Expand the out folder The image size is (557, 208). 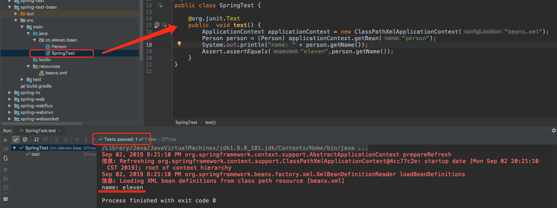coord(16,14)
